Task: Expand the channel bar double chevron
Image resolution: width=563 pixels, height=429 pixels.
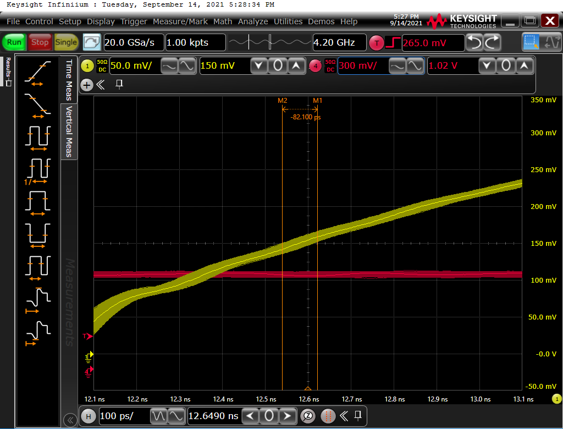Action: pyautogui.click(x=101, y=85)
